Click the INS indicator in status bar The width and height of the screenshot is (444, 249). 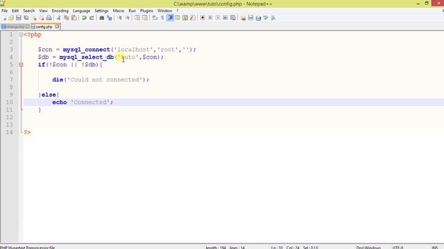pos(435,248)
